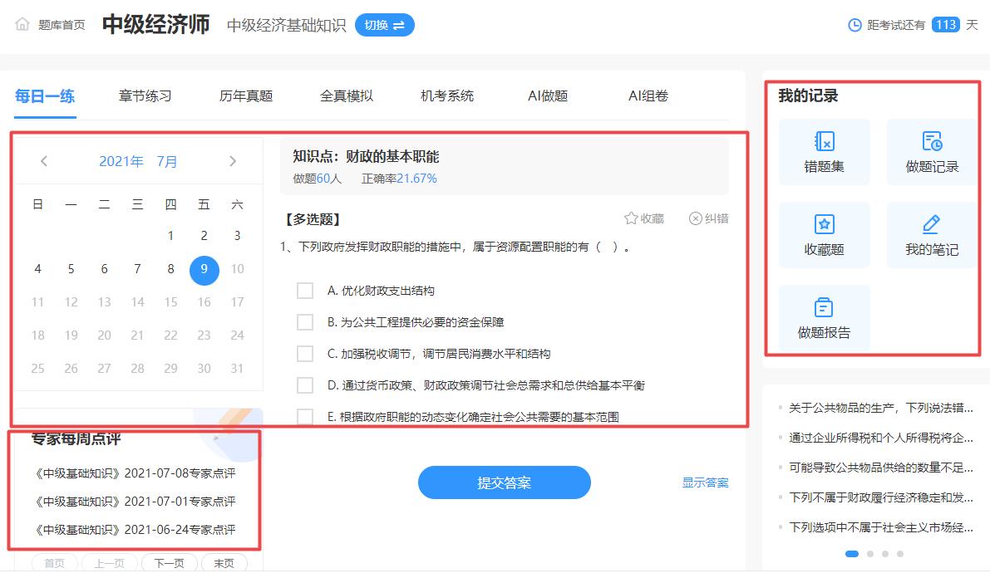
Task: Open 做题记录 from my records
Action: coord(931,152)
